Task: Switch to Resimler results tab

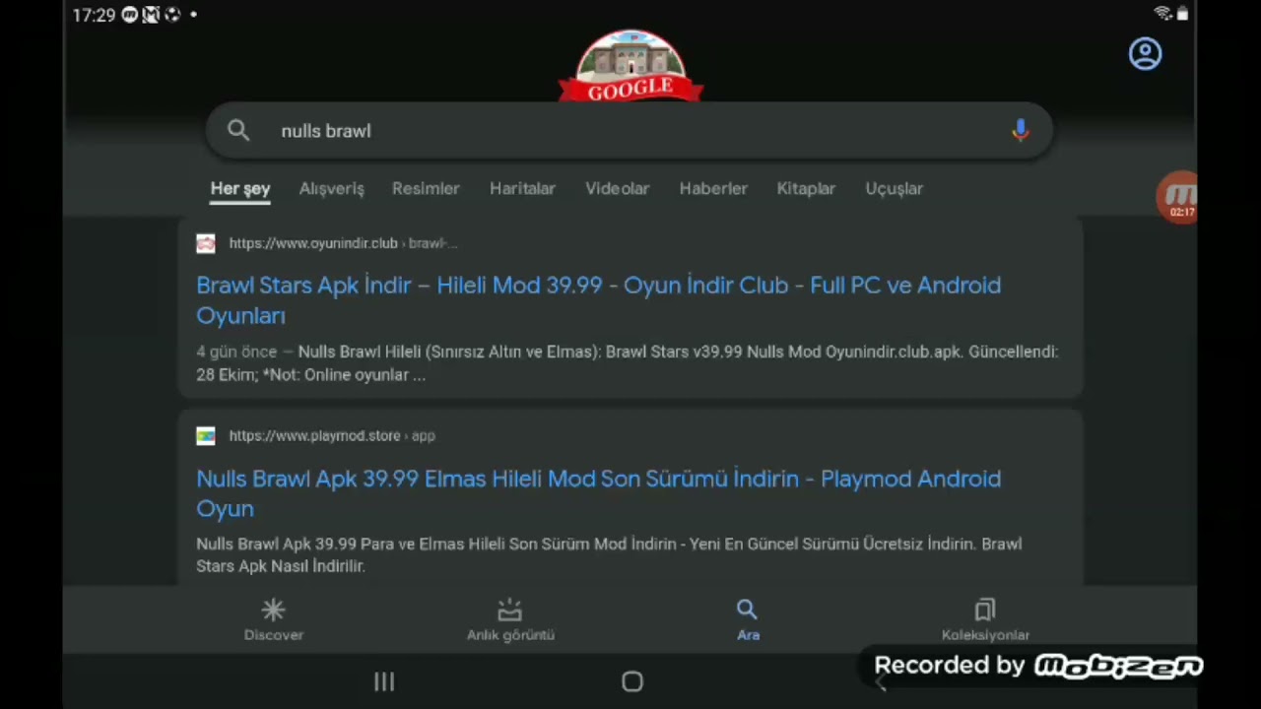Action: pos(426,188)
